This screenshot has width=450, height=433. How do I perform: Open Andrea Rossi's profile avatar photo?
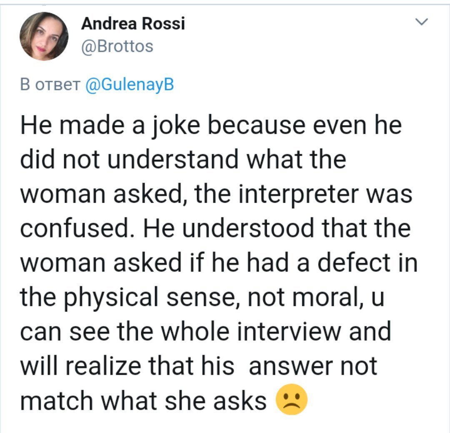coord(44,36)
